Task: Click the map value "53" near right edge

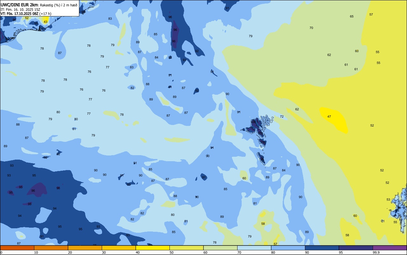Action: coord(388,200)
